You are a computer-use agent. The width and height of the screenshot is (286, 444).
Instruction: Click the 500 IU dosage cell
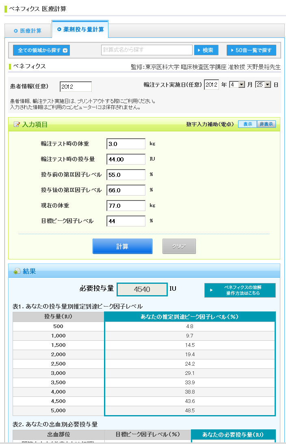tap(58, 326)
